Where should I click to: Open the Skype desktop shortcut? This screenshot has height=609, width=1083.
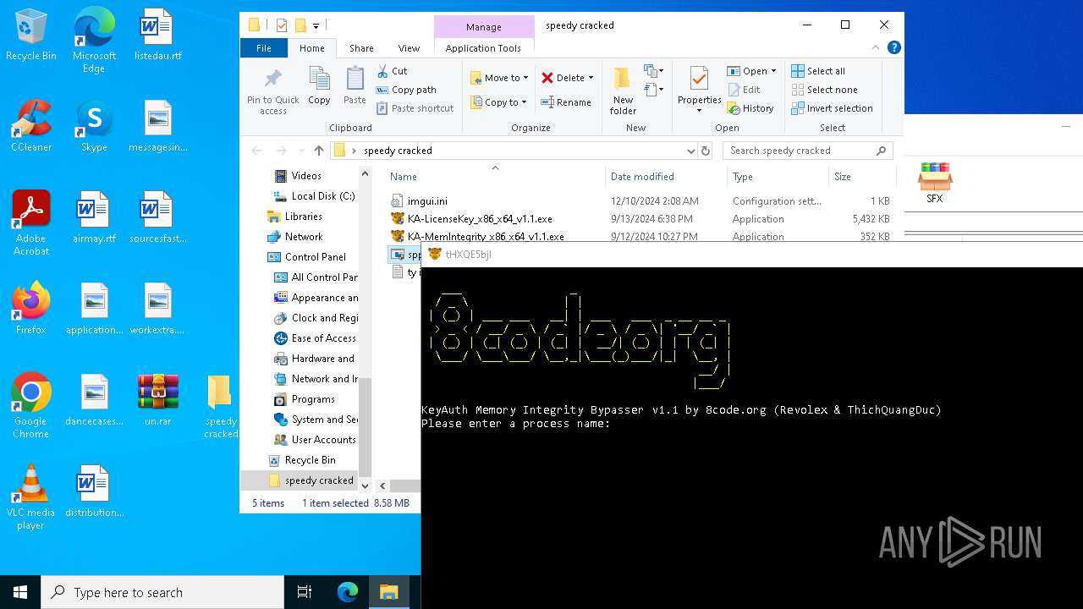pyautogui.click(x=94, y=126)
